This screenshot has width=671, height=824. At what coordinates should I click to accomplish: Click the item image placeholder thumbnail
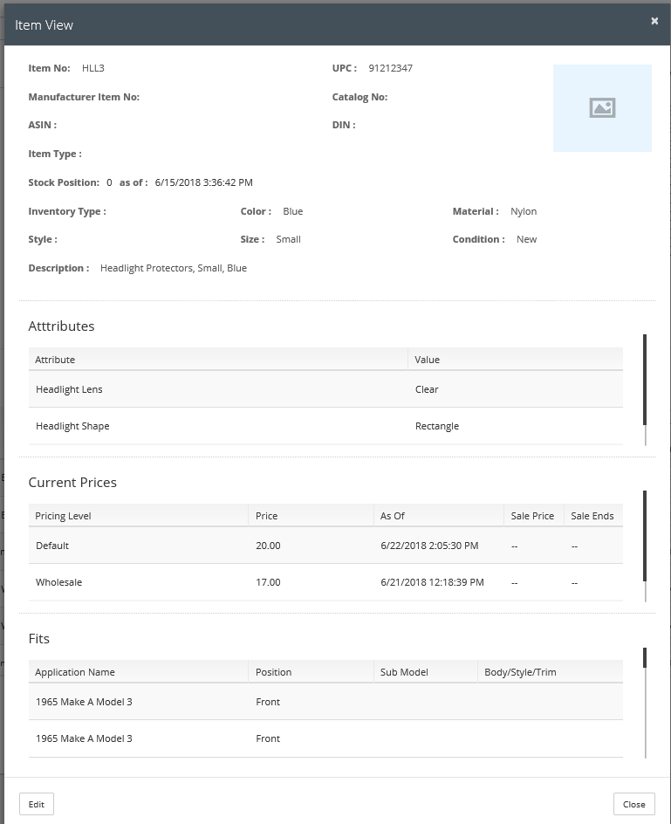click(602, 108)
